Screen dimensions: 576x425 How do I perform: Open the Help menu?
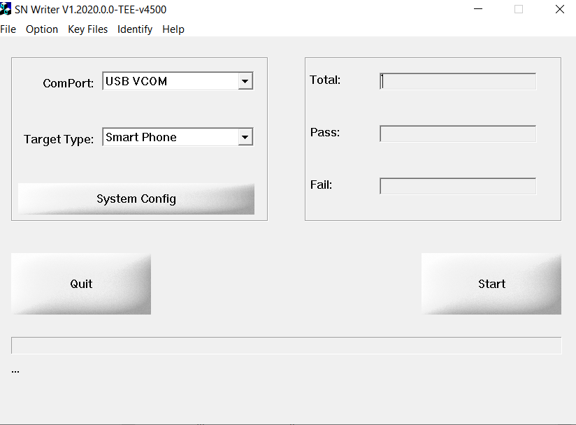(173, 29)
